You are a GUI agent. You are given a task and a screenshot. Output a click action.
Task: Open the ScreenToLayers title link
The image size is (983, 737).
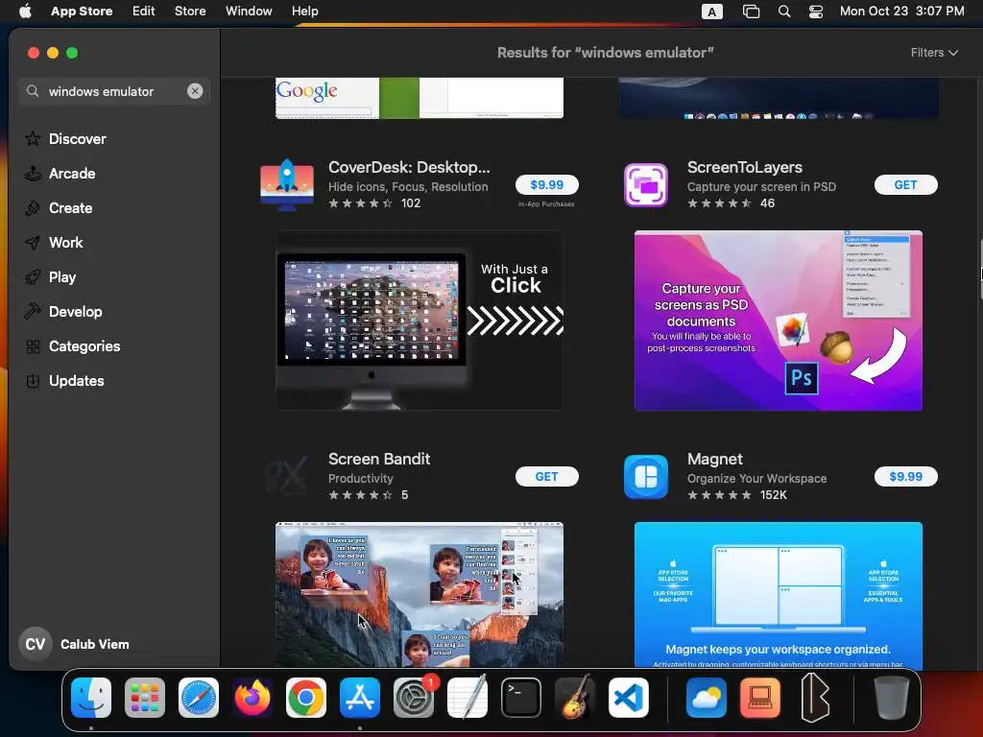(x=745, y=167)
